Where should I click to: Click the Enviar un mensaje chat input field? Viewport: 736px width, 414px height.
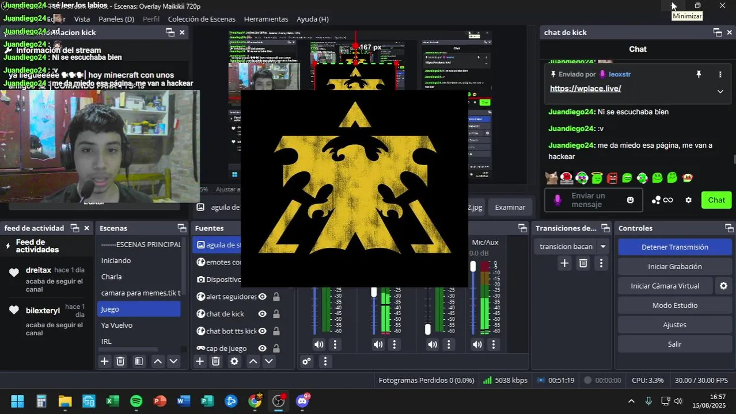(593, 200)
